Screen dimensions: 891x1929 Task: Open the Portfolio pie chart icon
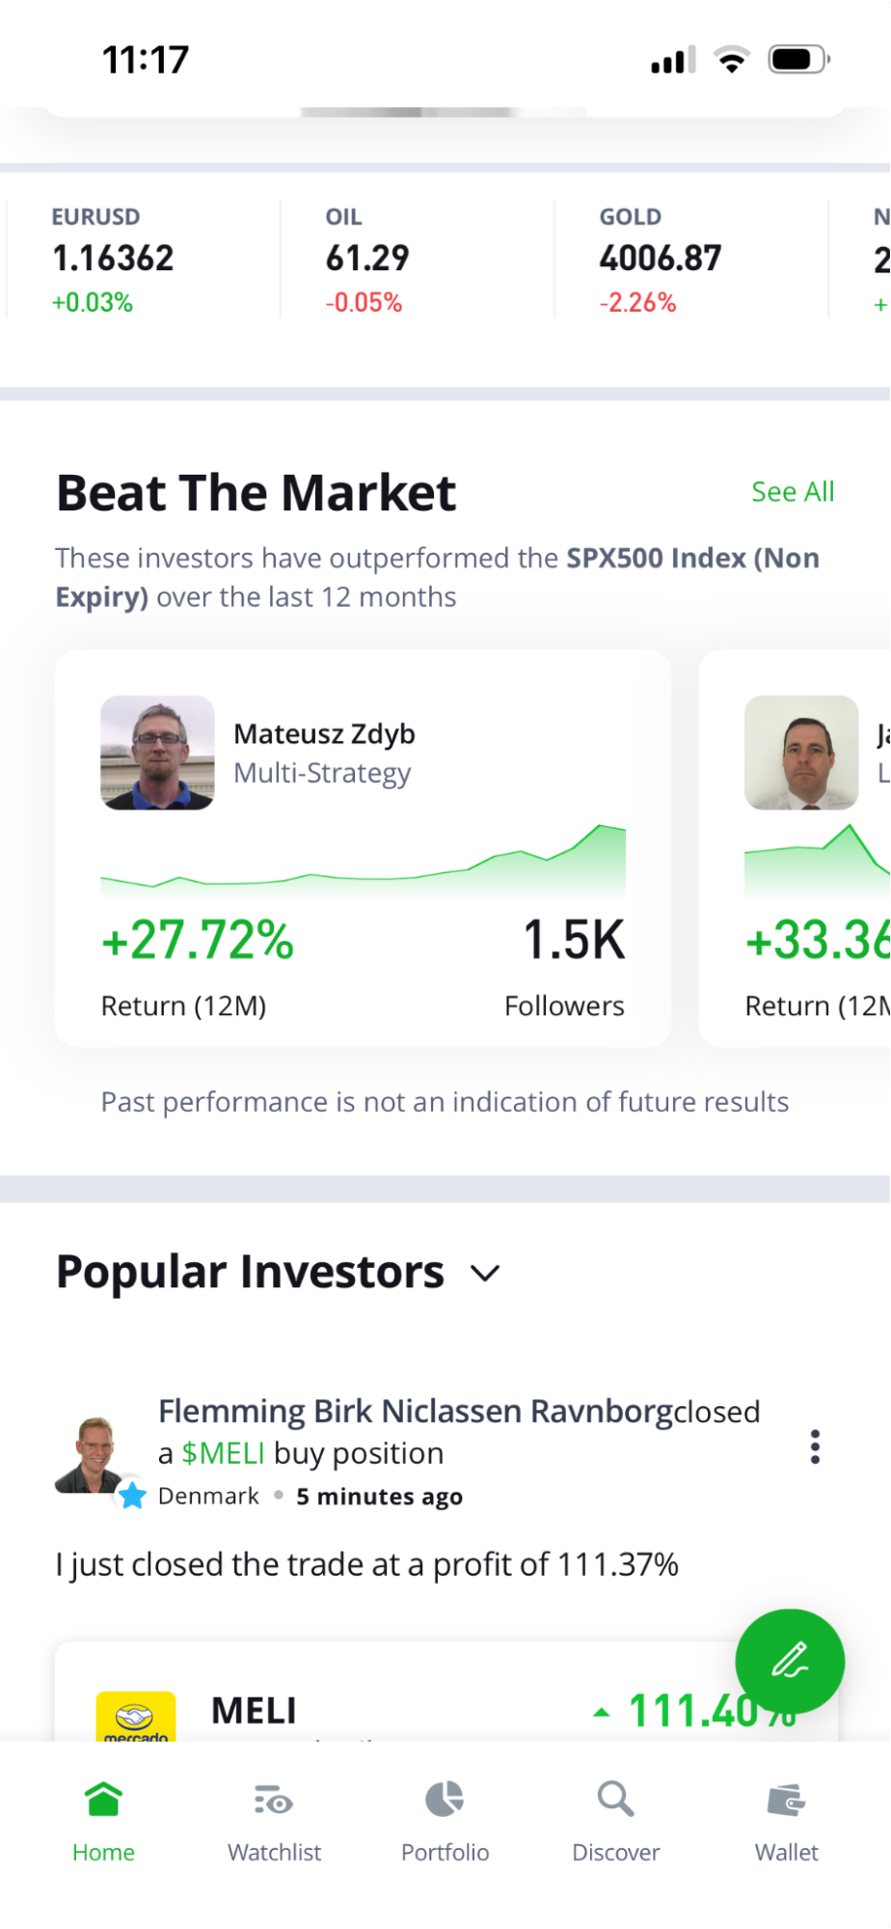tap(444, 1797)
